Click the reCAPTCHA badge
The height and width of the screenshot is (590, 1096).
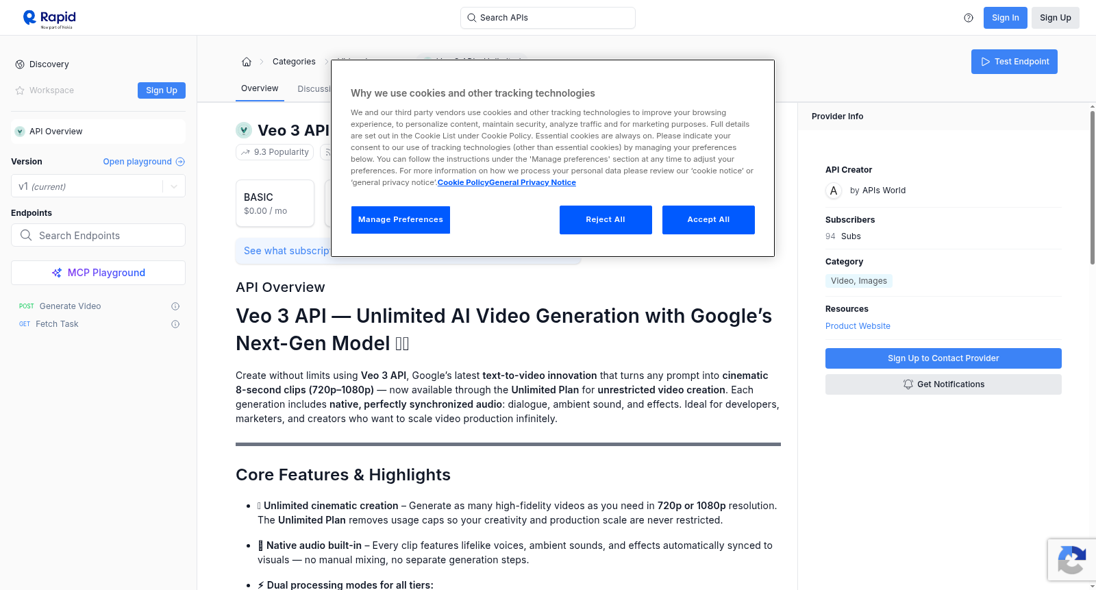(x=1071, y=560)
